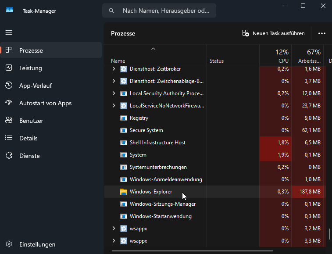Image resolution: width=332 pixels, height=254 pixels.
Task: Maximize the Task-Manager window
Action: (x=303, y=6)
